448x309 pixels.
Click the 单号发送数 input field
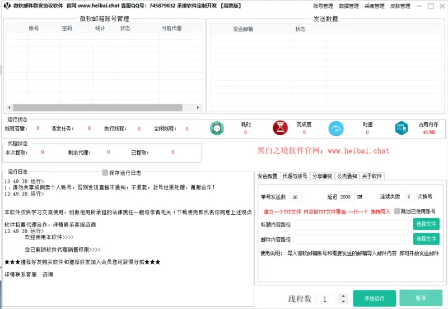[296, 197]
